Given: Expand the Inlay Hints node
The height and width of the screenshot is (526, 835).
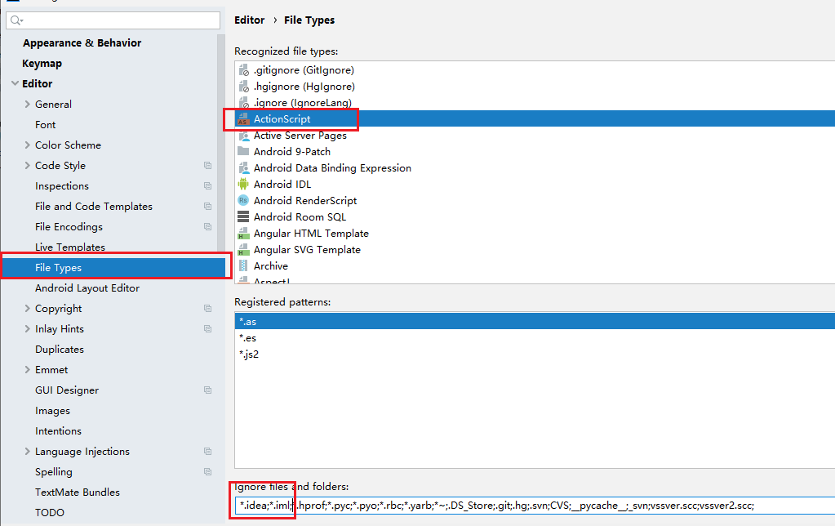Looking at the screenshot, I should [27, 329].
